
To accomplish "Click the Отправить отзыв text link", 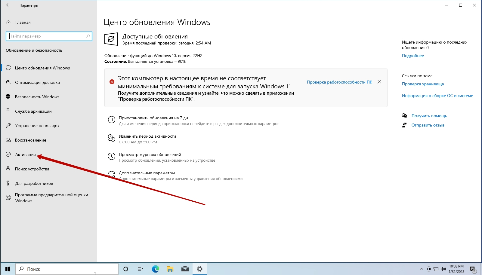I will click(x=428, y=125).
